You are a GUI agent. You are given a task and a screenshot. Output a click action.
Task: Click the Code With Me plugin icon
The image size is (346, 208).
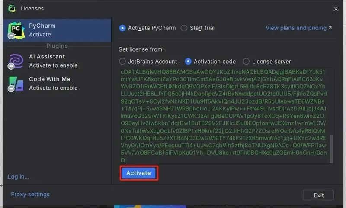(x=16, y=84)
